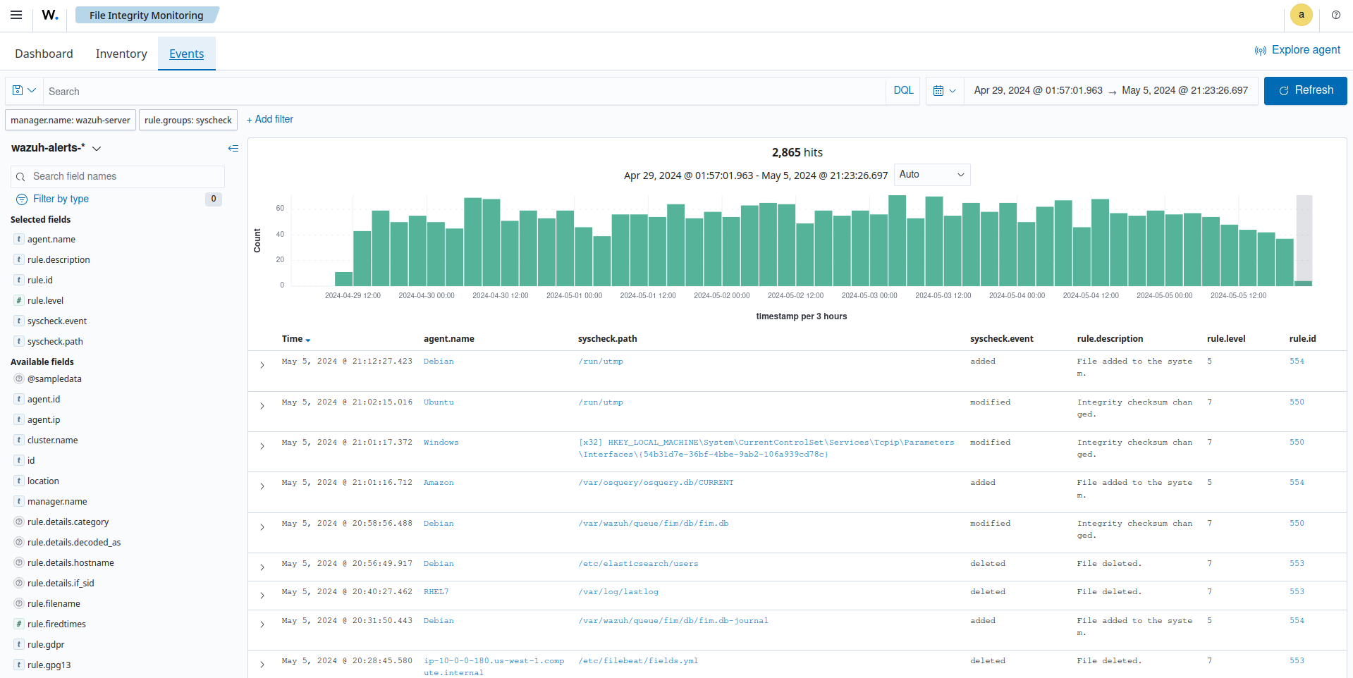Screen dimensions: 1353x678
Task: Click the Explore agent antenna icon
Action: click(1260, 50)
